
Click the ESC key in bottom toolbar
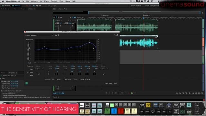170,112
